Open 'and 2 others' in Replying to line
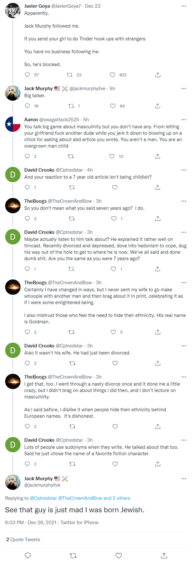 click(117, 498)
